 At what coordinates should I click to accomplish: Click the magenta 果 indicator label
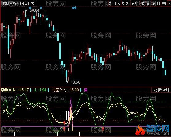pos(86,90)
